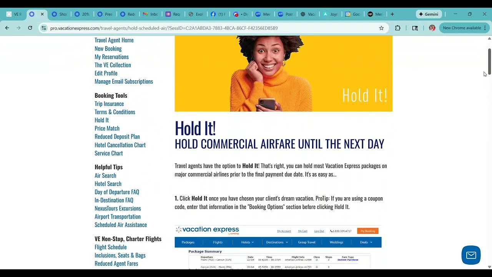Click the address bar URL

(164, 28)
